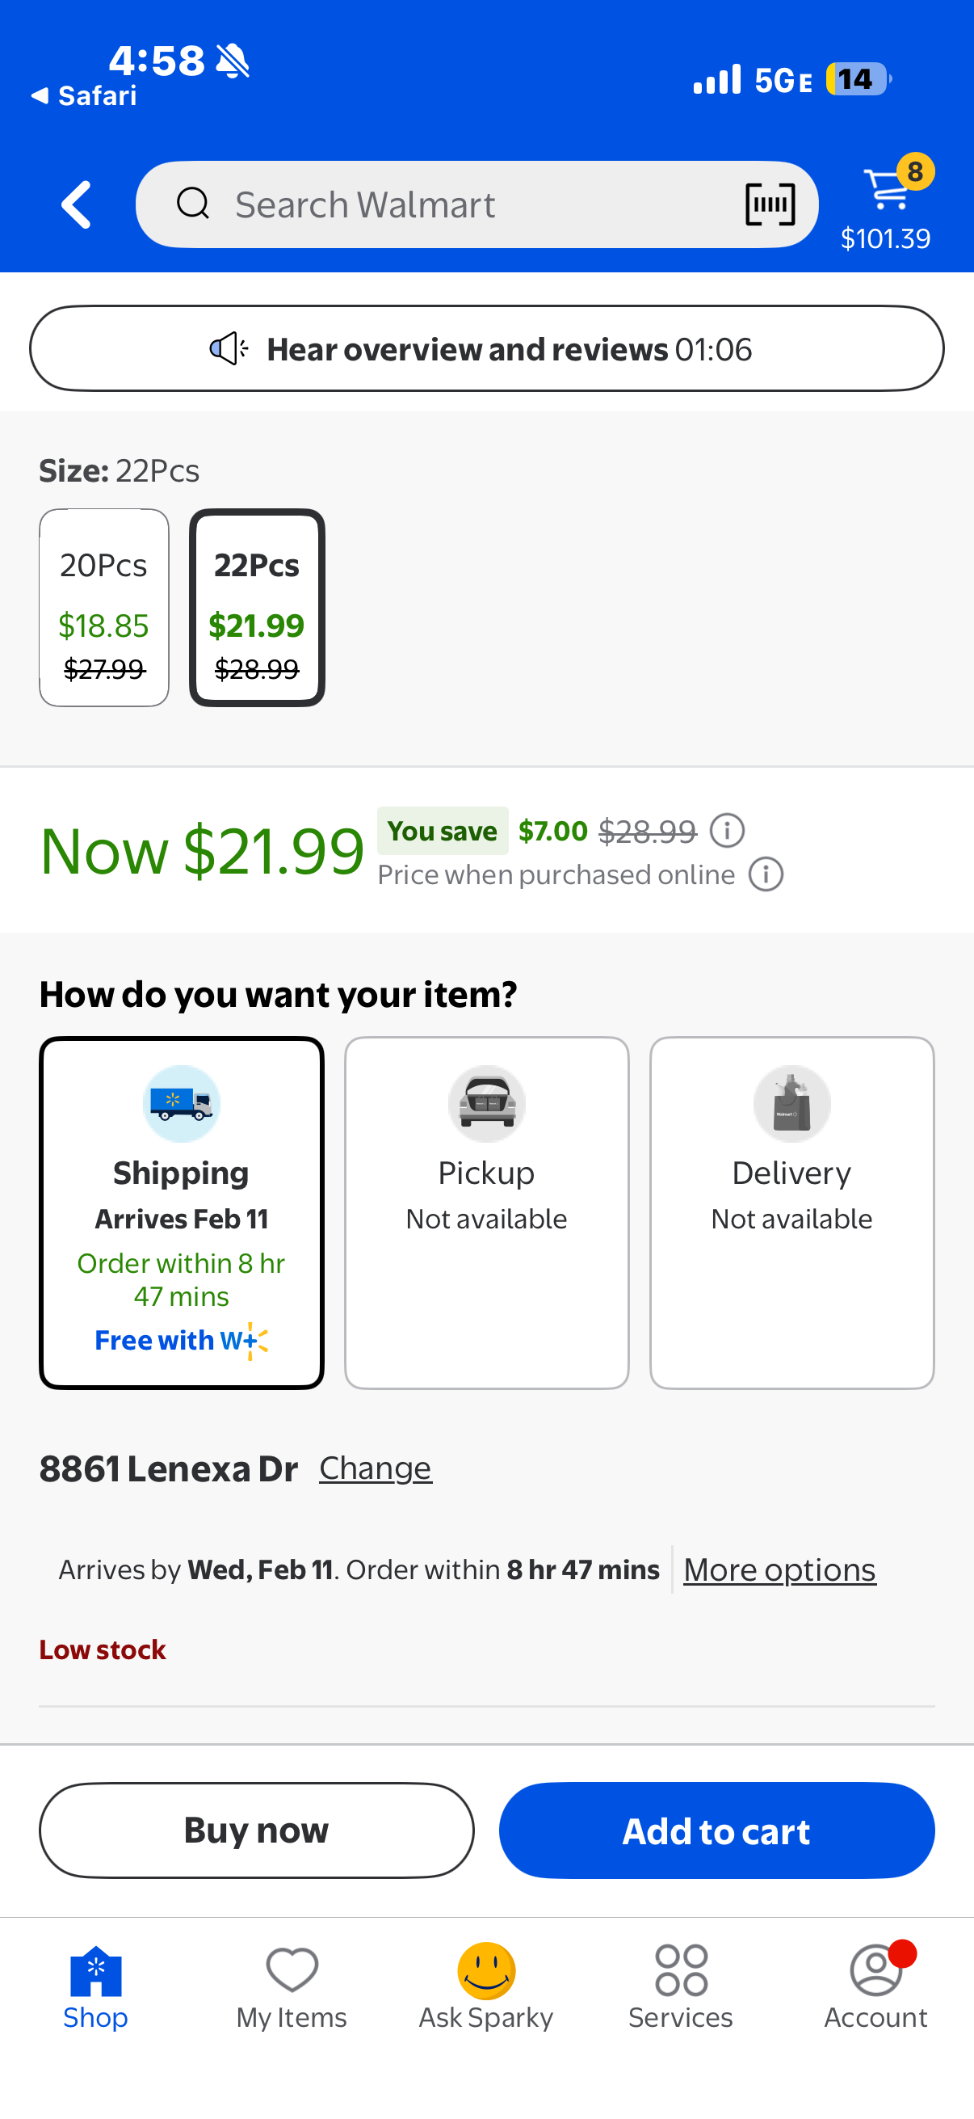Change the 8861 Lenexa Dr address
The width and height of the screenshot is (974, 2119).
click(x=375, y=1468)
